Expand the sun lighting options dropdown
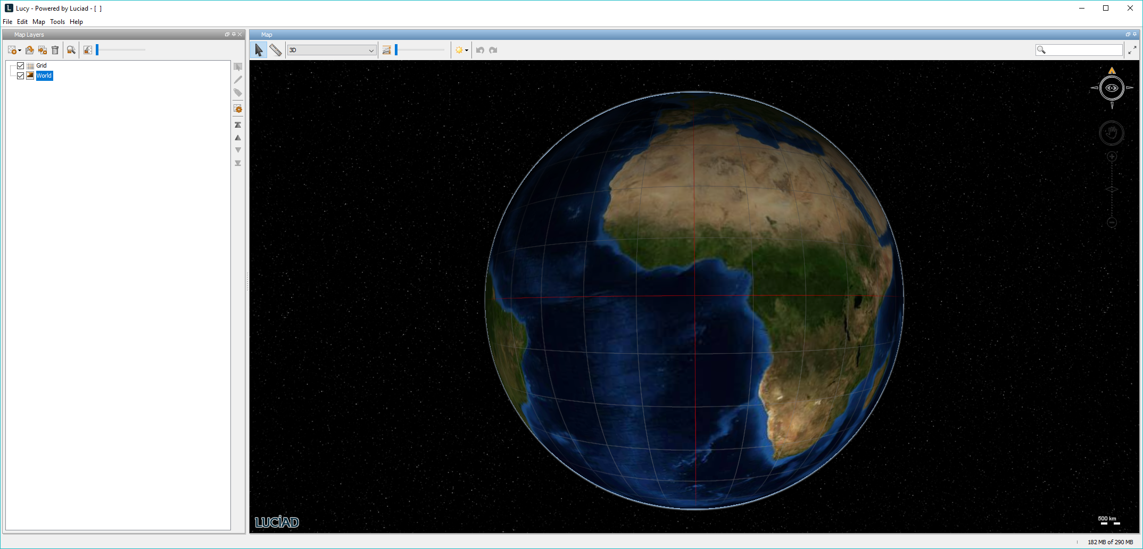Viewport: 1143px width, 549px height. click(467, 51)
